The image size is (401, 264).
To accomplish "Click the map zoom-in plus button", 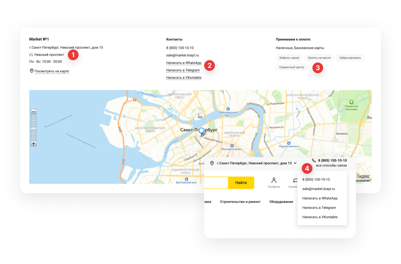I will [x=33, y=143].
